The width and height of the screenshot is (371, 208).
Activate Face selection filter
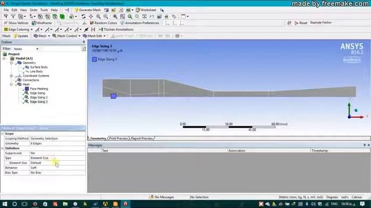click(x=55, y=17)
